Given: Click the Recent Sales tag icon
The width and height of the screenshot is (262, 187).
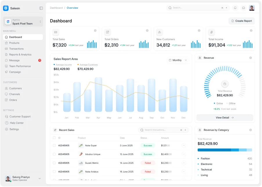Looking at the screenshot, I should (x=55, y=130).
